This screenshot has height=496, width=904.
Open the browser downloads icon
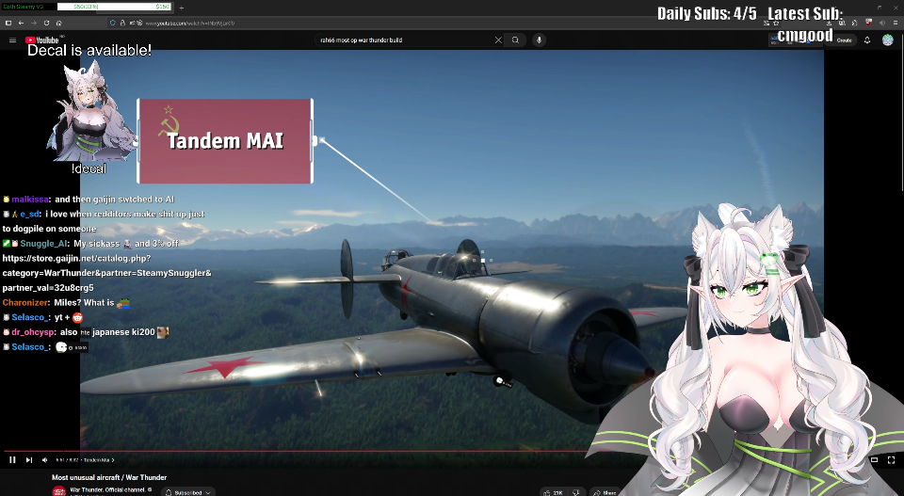[829, 23]
